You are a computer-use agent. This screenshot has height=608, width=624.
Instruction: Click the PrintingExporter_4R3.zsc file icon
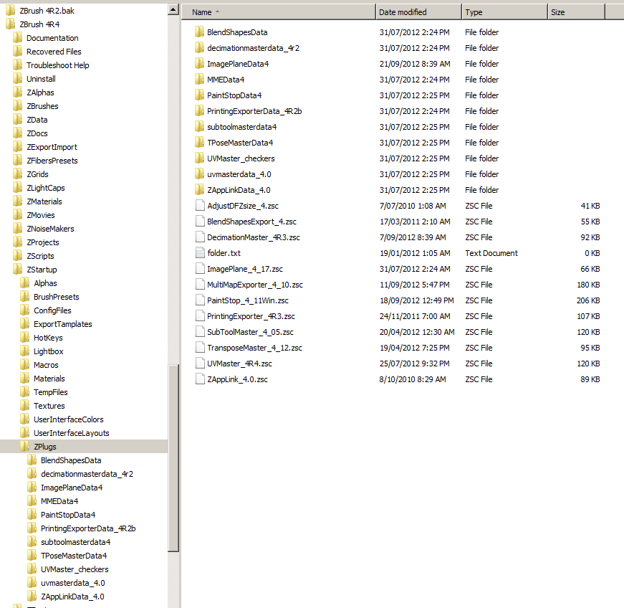coord(200,315)
